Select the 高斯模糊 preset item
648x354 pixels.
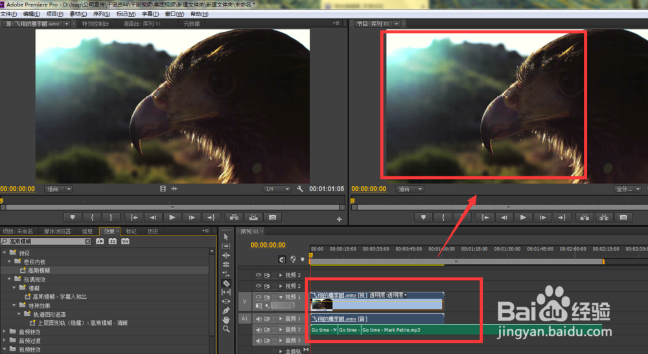39,270
